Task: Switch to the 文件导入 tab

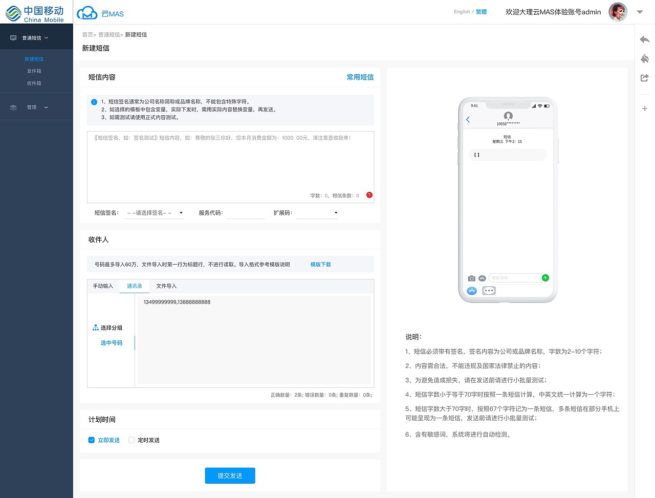Action: 167,286
